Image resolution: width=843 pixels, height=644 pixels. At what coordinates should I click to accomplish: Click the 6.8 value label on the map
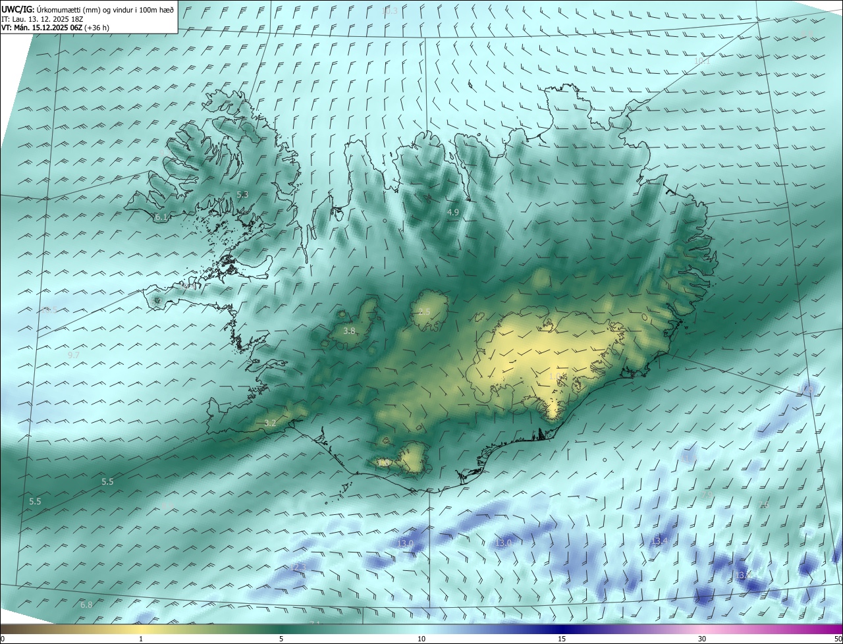pyautogui.click(x=86, y=604)
